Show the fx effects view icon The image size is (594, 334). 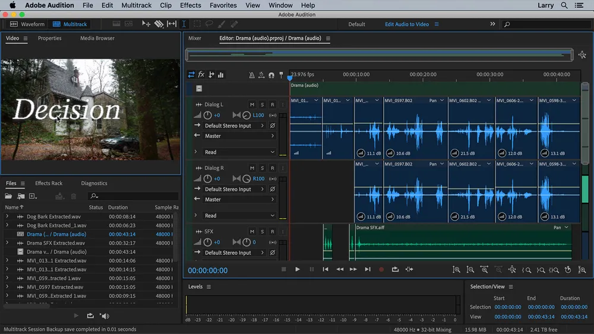(201, 75)
